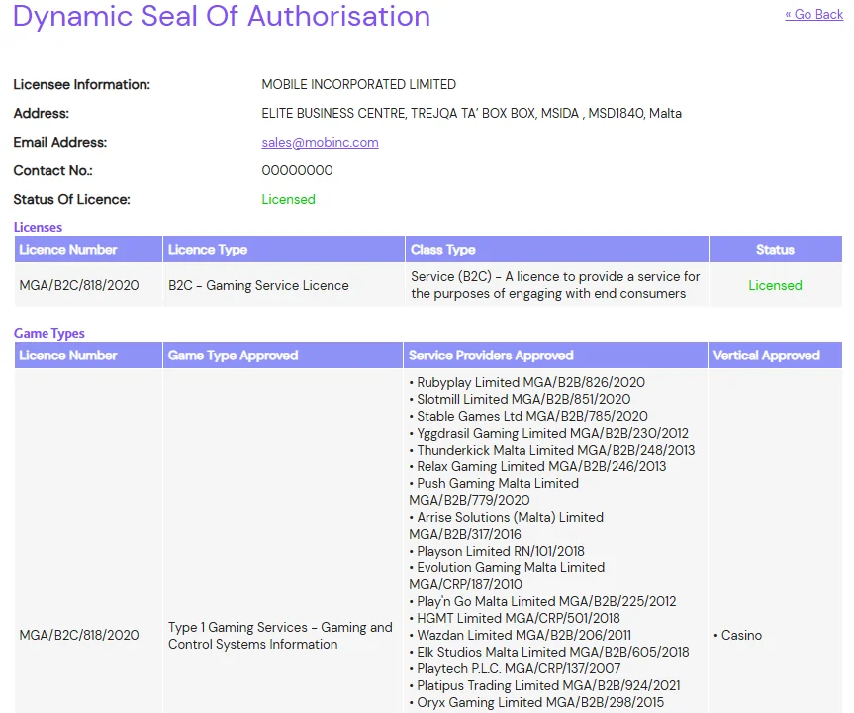Click the Status column header
Viewport: 854px width, 713px height.
[x=775, y=250]
